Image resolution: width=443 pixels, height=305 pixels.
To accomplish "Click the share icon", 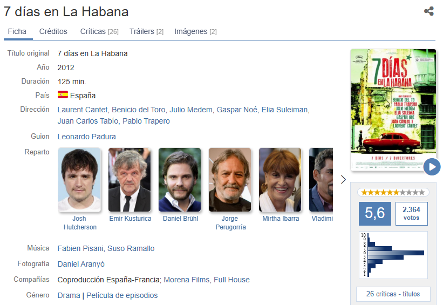I will (x=428, y=11).
